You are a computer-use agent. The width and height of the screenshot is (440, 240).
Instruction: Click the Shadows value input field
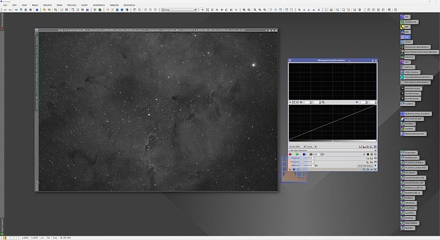pyautogui.click(x=307, y=158)
